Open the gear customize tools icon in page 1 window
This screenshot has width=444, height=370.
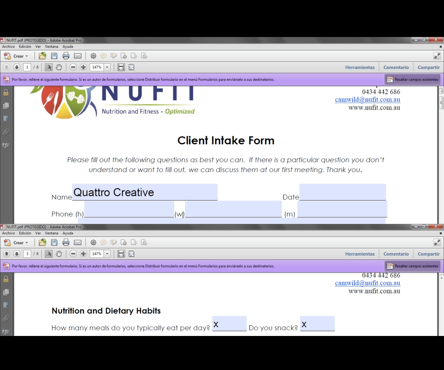tap(93, 56)
